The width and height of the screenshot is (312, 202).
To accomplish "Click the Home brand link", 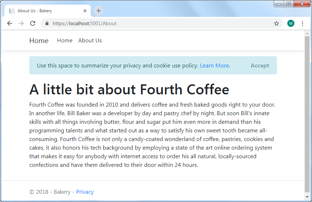I will click(x=39, y=41).
